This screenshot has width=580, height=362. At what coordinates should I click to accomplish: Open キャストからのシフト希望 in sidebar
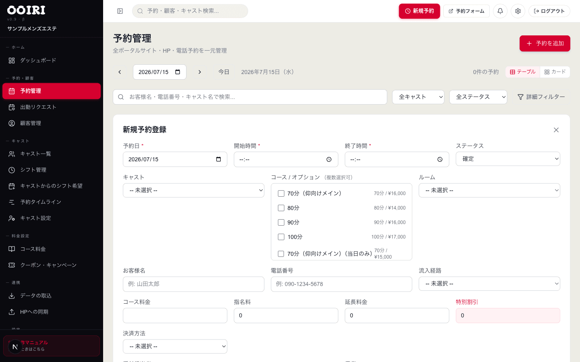(x=52, y=186)
